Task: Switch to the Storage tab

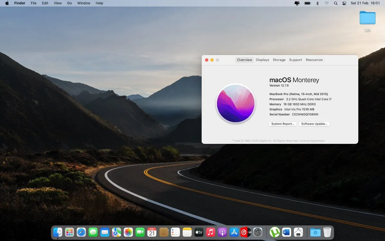Action: (x=279, y=60)
